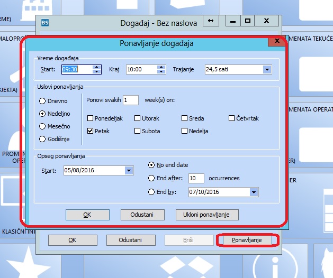Click the occurrences count input field
Image resolution: width=333 pixels, height=278 pixels.
(x=196, y=178)
